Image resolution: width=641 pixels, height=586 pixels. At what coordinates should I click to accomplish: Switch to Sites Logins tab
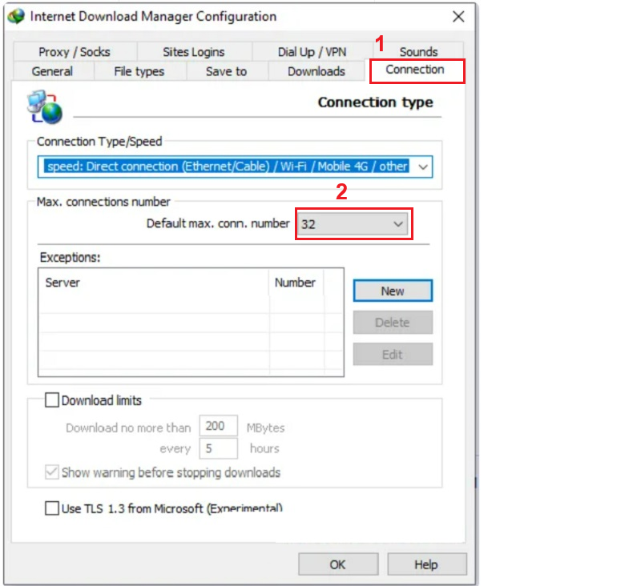tap(193, 52)
